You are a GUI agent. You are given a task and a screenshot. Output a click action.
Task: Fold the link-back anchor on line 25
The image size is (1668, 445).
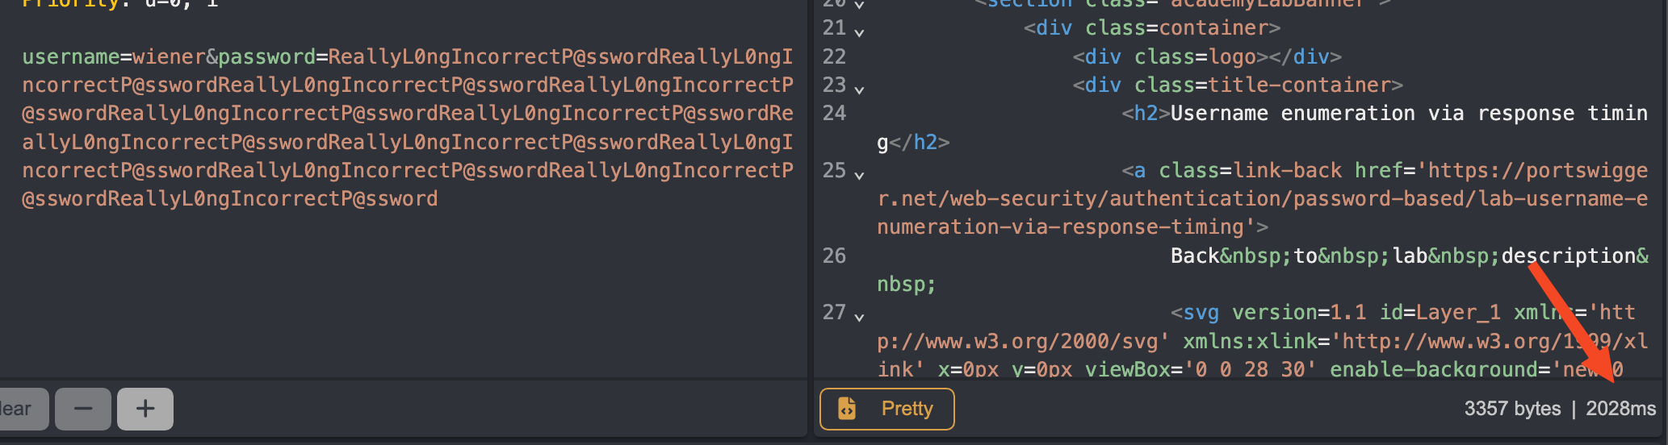click(x=859, y=175)
